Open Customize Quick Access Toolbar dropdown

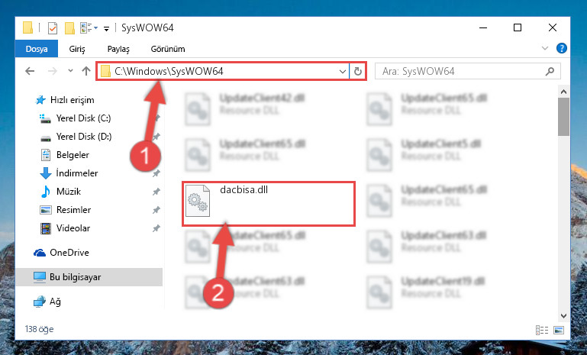[x=107, y=28]
